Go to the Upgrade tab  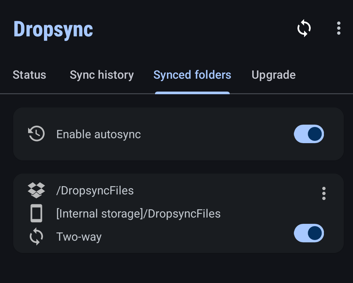273,75
